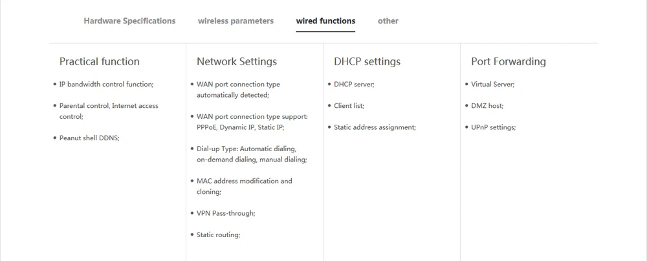Select the wired functions tab

pyautogui.click(x=325, y=21)
